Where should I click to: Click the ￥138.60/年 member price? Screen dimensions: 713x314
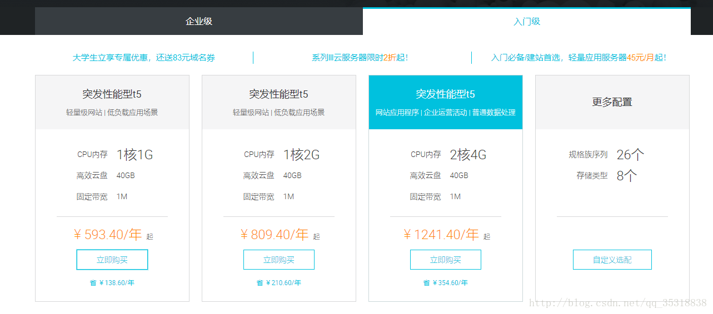tap(117, 283)
